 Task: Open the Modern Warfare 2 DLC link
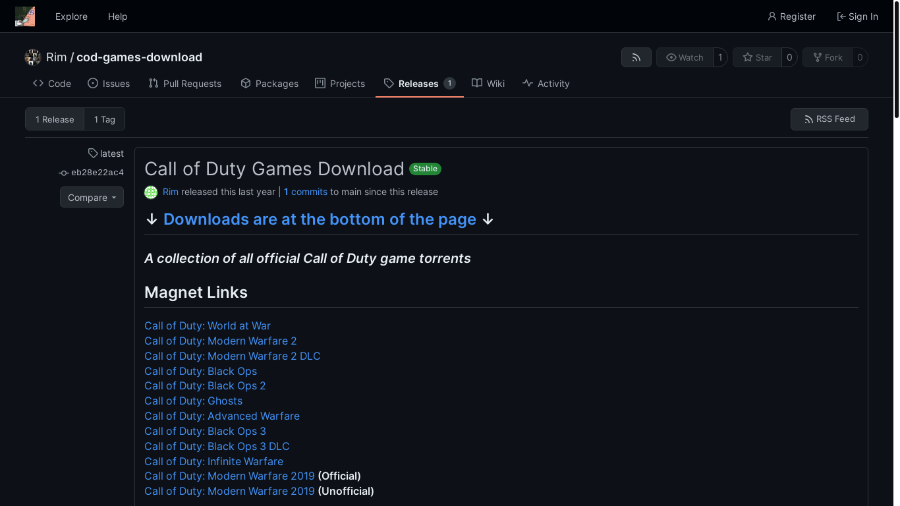point(233,356)
